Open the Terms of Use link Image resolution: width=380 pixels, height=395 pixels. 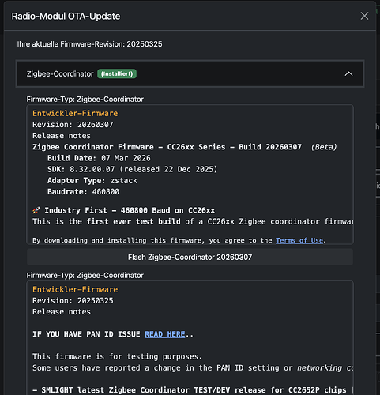[299, 240]
